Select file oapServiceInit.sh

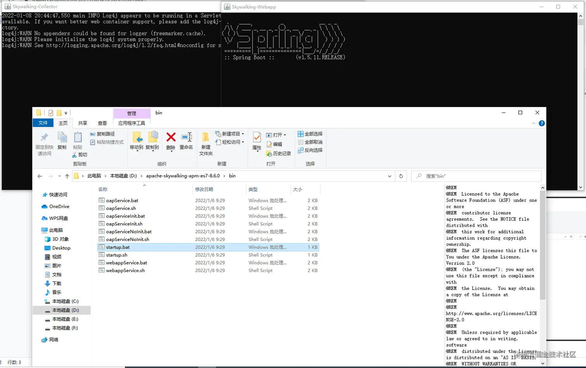208,223
